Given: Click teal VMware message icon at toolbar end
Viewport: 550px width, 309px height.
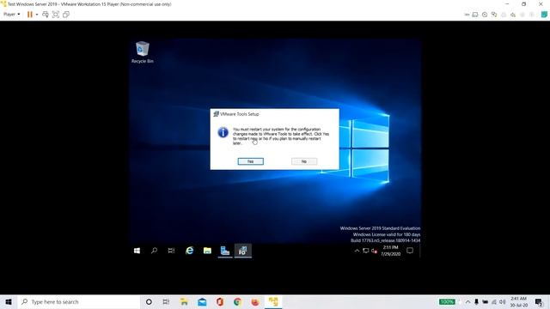Looking at the screenshot, I should [544, 15].
